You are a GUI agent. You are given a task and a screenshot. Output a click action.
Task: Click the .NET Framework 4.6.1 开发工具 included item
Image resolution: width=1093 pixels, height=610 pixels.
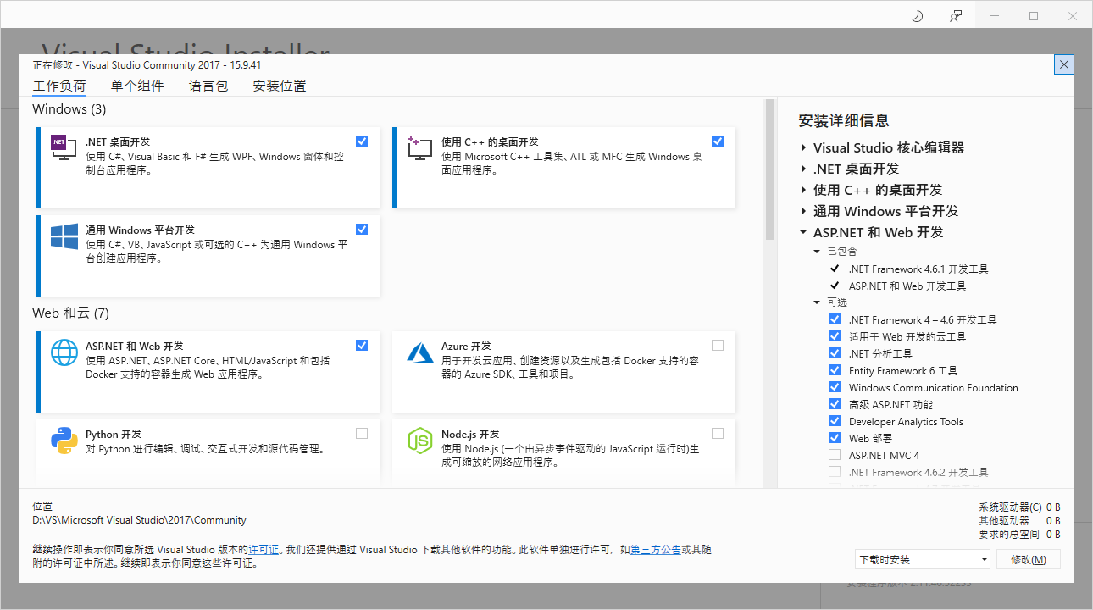click(918, 269)
